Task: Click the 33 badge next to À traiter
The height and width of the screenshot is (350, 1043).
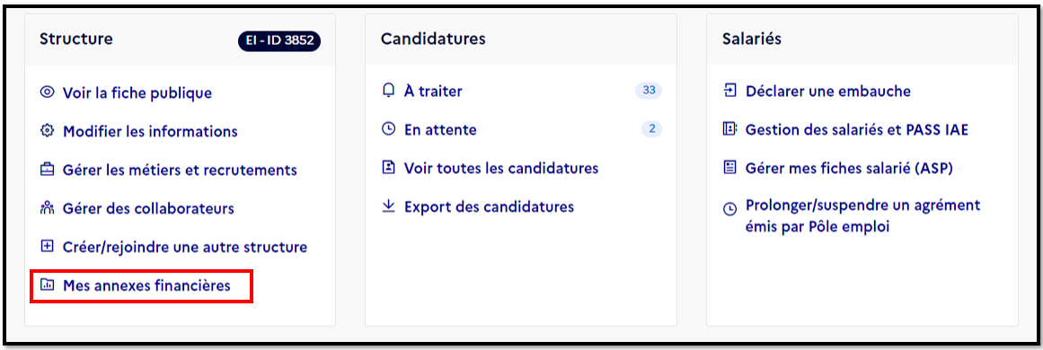Action: click(649, 91)
